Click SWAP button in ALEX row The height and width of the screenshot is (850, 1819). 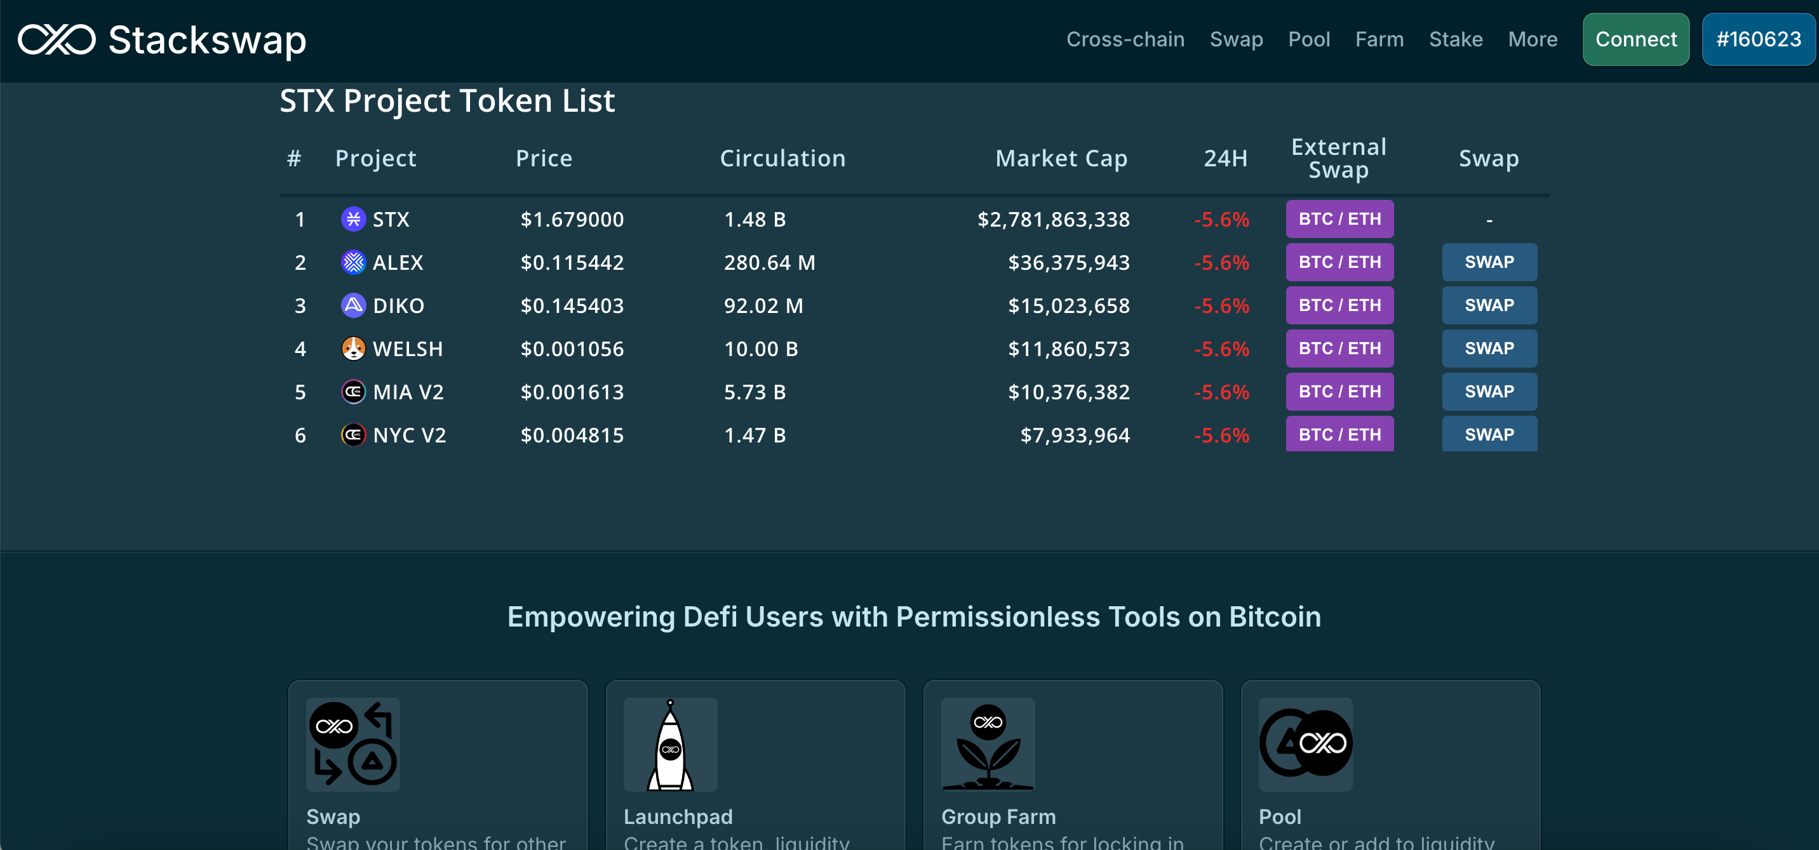(x=1489, y=262)
